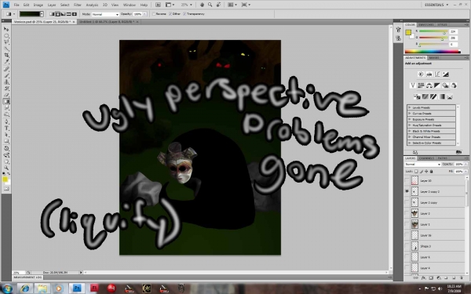
Task: Add layer style with the fx icon
Action: 424,278
